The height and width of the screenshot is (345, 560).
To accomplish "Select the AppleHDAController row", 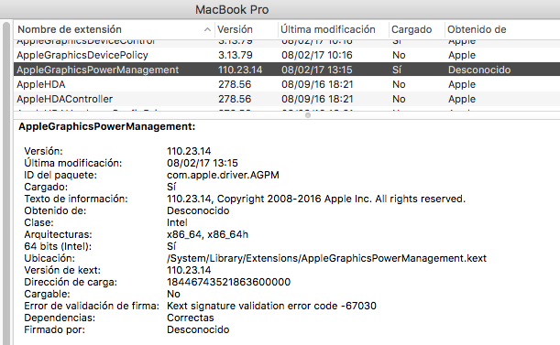I will point(287,99).
